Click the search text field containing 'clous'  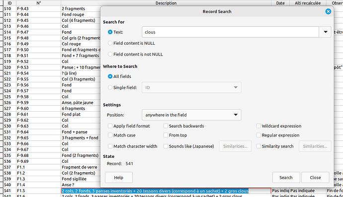[x=230, y=32]
